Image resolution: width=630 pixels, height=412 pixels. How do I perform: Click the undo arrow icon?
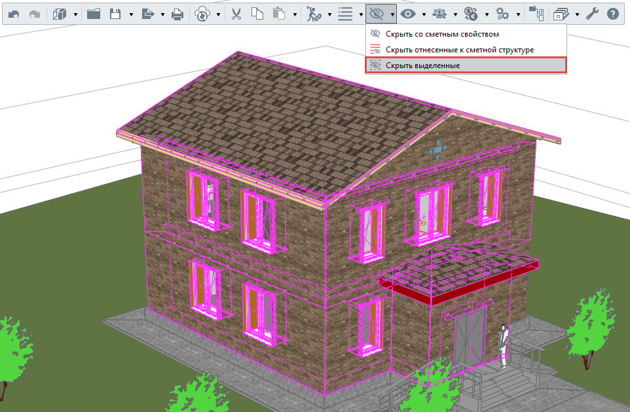(x=14, y=14)
